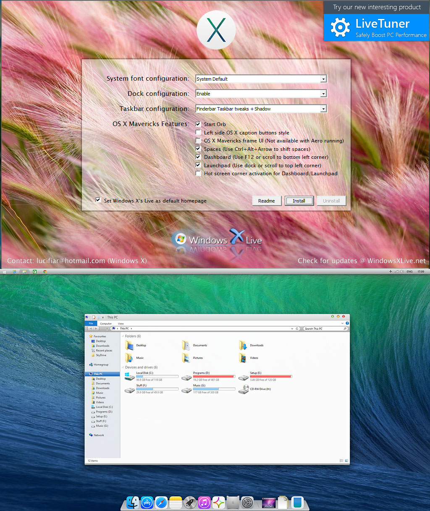
Task: Enable Hot screen corner activation for Dashboard/Launchpad
Action: tap(198, 173)
